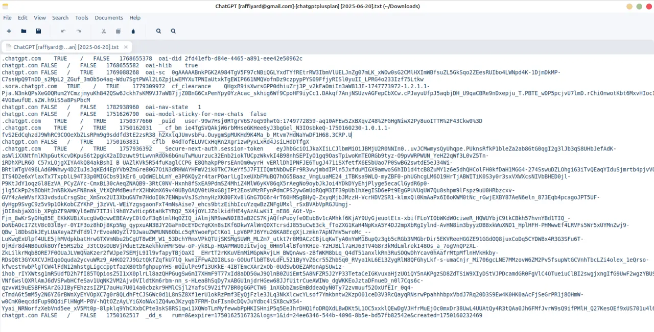Click the timestamp 1757936392
The image size is (654, 332).
135,149
